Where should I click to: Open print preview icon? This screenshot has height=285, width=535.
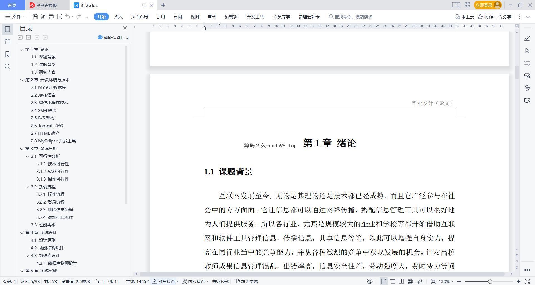coord(59,17)
